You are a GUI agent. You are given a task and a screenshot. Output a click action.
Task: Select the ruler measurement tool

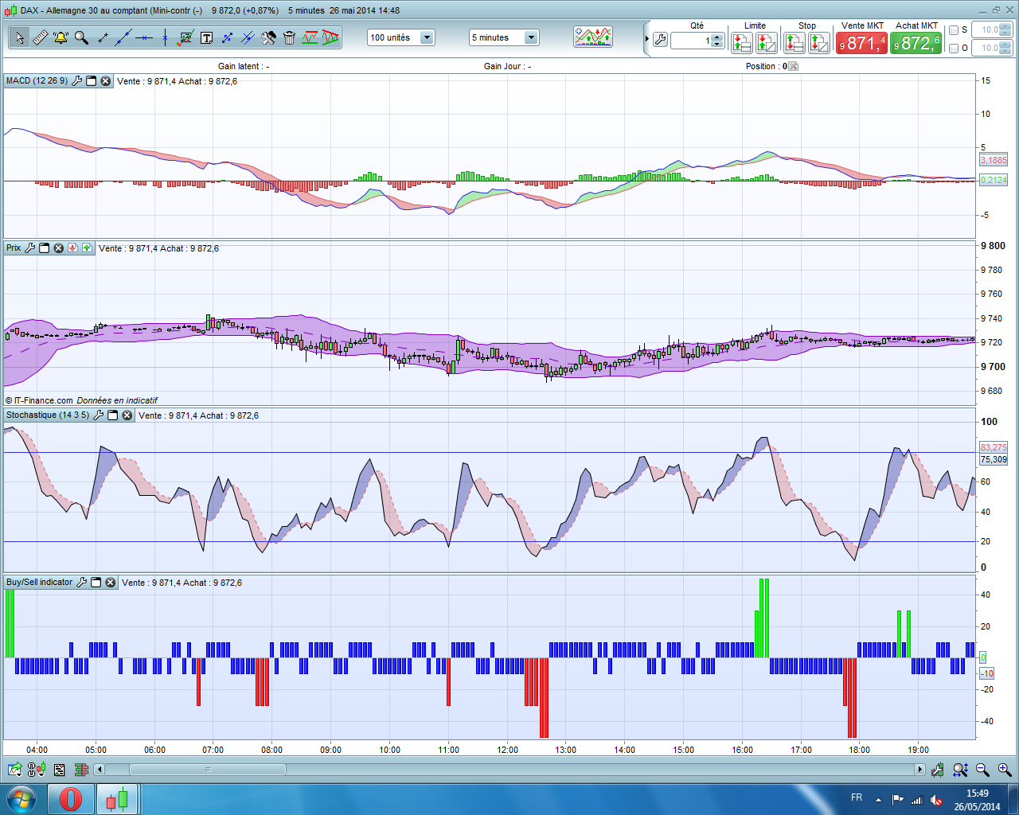click(x=40, y=37)
